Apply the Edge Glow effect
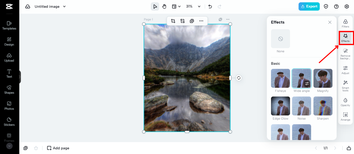Viewport: 354px width, 154px height. pos(280,106)
